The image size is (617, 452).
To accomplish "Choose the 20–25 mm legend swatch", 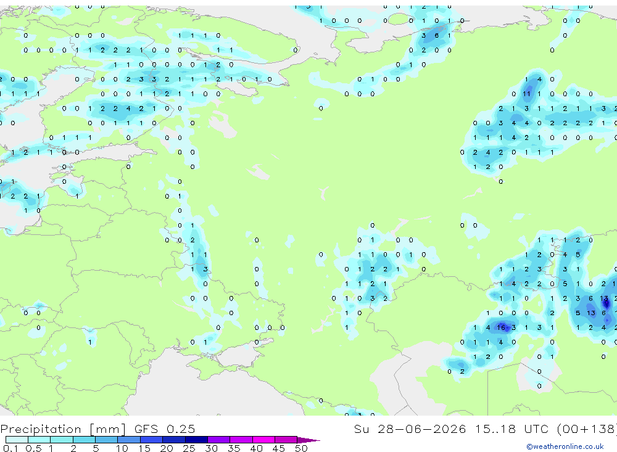I will pyautogui.click(x=173, y=440).
